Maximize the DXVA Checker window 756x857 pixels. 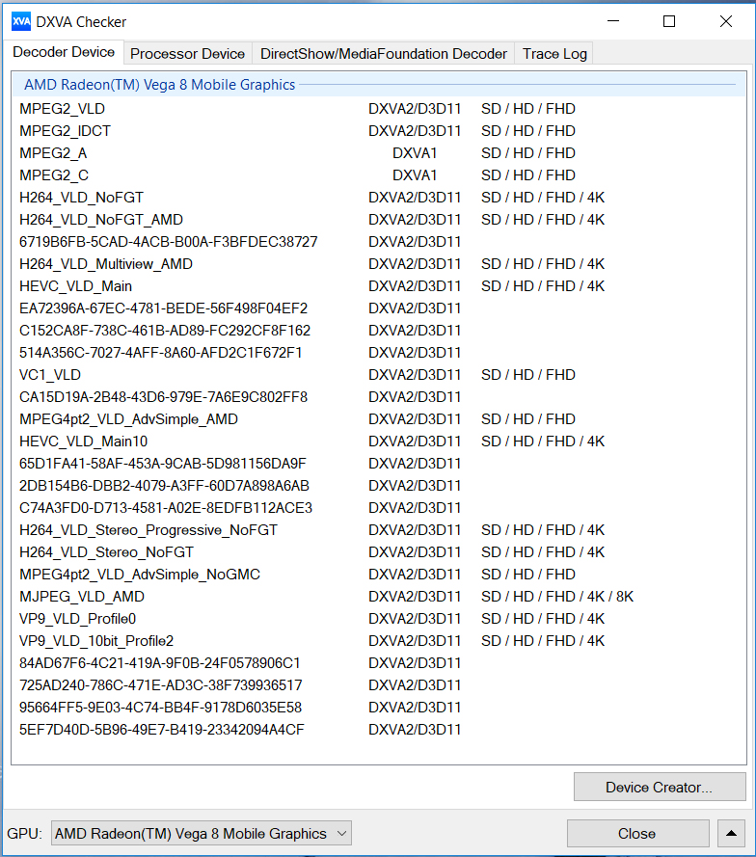pyautogui.click(x=669, y=21)
